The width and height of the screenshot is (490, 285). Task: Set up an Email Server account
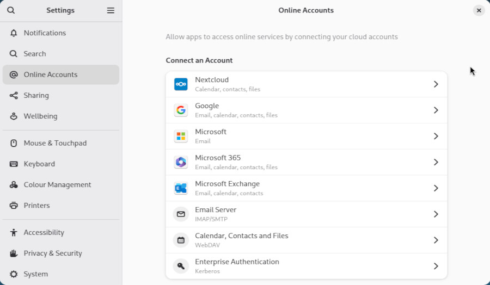306,214
